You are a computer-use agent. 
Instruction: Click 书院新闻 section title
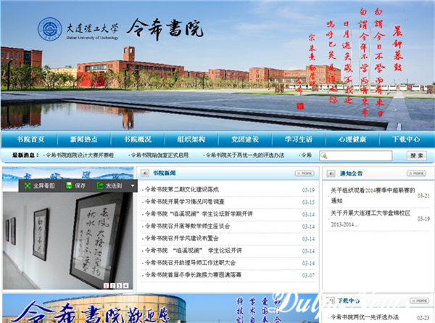coord(165,173)
